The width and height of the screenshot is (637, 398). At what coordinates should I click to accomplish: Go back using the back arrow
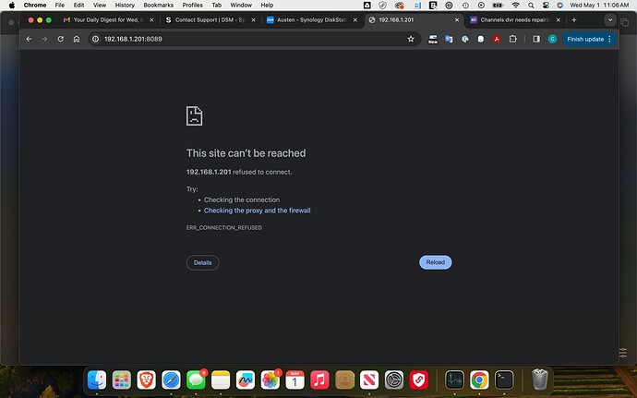tap(29, 39)
